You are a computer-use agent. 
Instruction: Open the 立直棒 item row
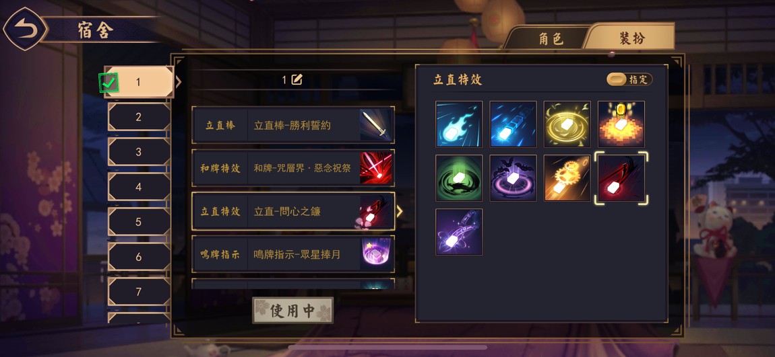[x=293, y=125]
